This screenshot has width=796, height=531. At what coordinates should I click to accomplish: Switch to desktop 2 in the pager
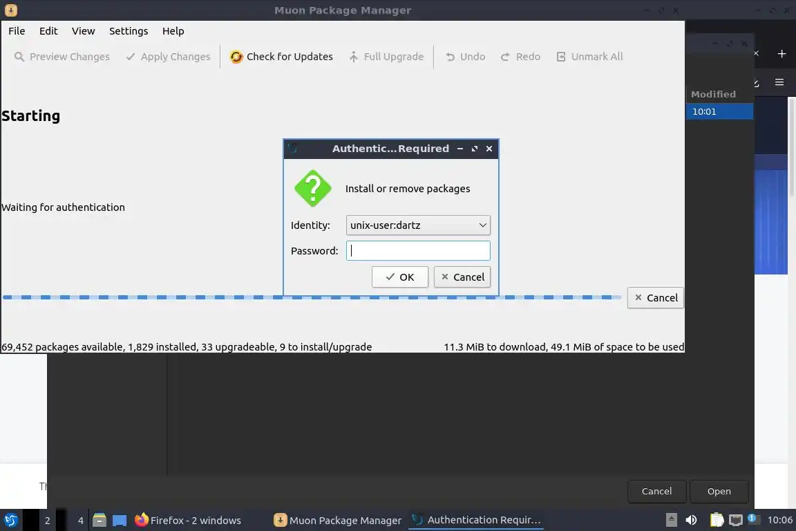[47, 521]
